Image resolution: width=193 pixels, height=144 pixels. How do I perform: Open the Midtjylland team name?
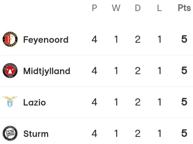pos(47,71)
